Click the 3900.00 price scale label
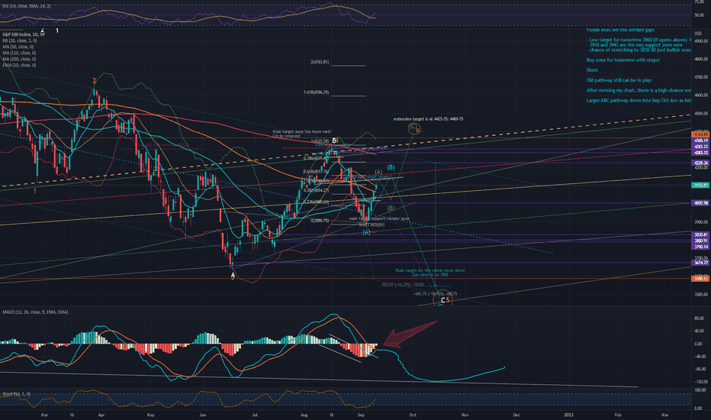711x420 pixels. click(x=700, y=222)
